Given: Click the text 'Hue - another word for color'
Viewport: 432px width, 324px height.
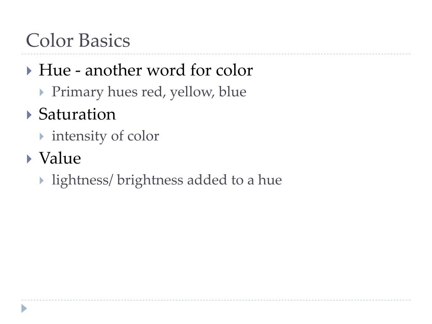Looking at the screenshot, I should click(x=146, y=70).
